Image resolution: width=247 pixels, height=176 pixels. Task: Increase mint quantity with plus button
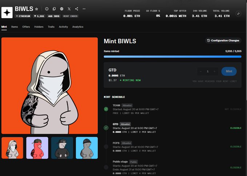click(214, 71)
